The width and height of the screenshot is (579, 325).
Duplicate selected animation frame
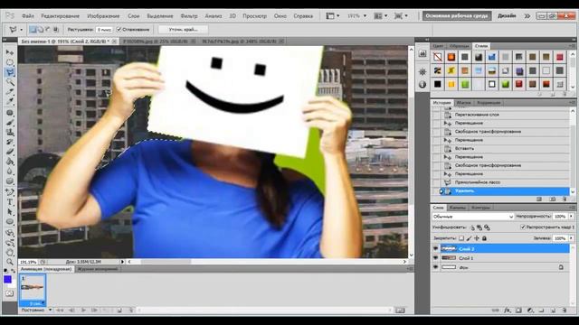(119, 311)
